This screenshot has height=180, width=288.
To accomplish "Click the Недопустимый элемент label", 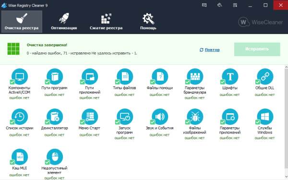I will point(54,170).
